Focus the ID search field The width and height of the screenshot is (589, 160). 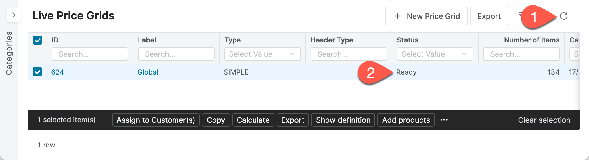point(90,54)
